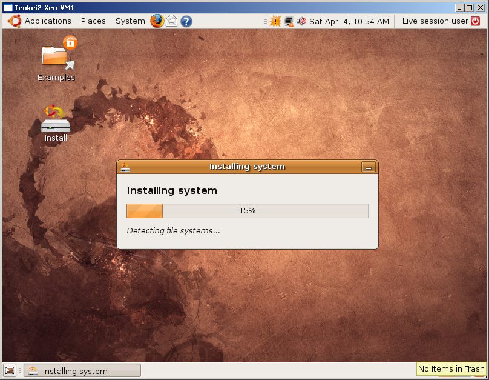Click the 'No Items in Trash' tooltip
Viewport: 489px width, 380px height.
[x=451, y=368]
